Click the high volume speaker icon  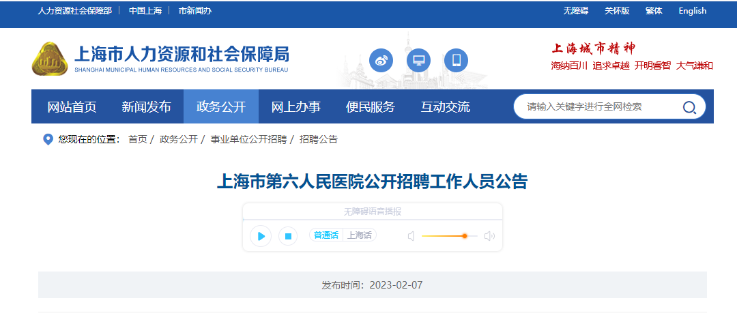[489, 236]
